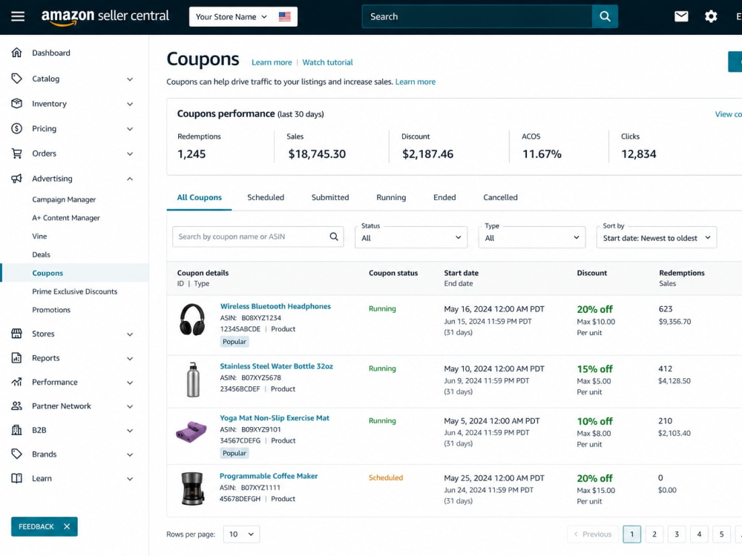The width and height of the screenshot is (742, 556).
Task: Click the search magnifier button in header
Action: [x=605, y=16]
